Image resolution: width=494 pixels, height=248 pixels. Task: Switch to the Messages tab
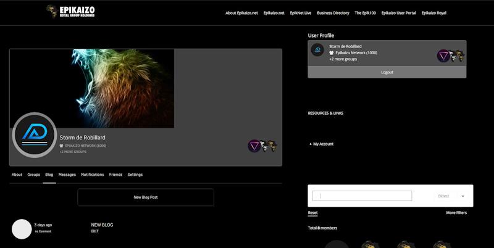pyautogui.click(x=67, y=175)
